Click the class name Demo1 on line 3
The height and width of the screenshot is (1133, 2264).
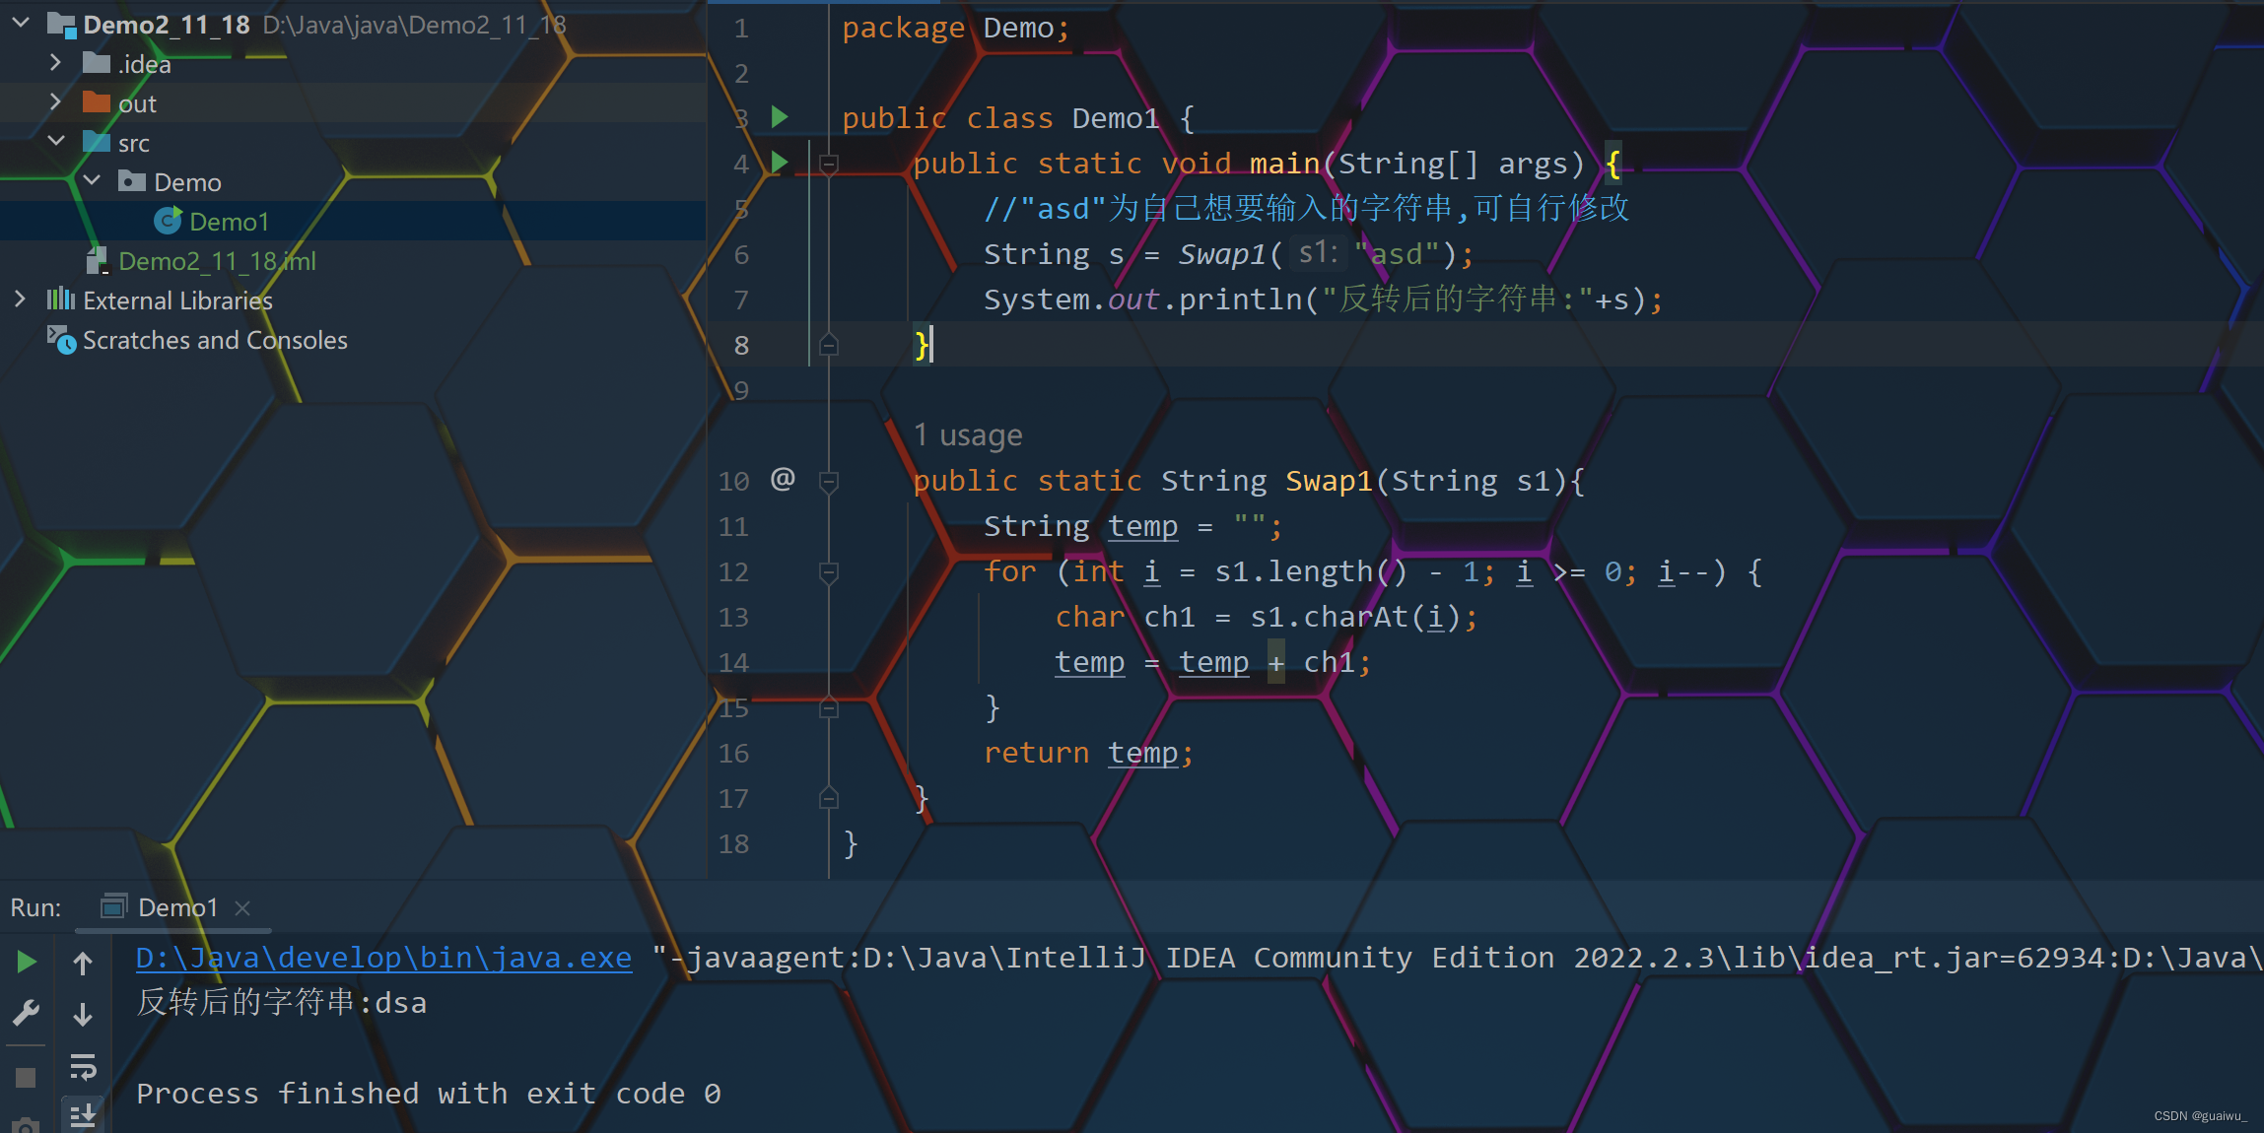(1116, 118)
